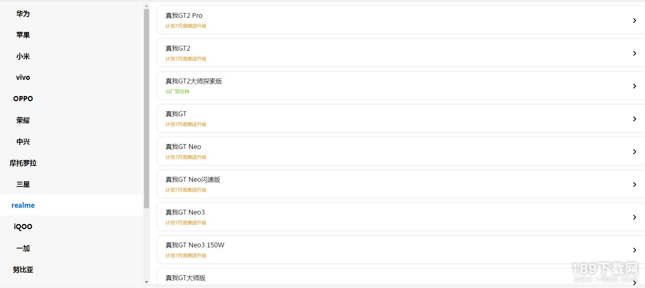
Task: Open the chevron on the 真我GT row
Action: [634, 119]
